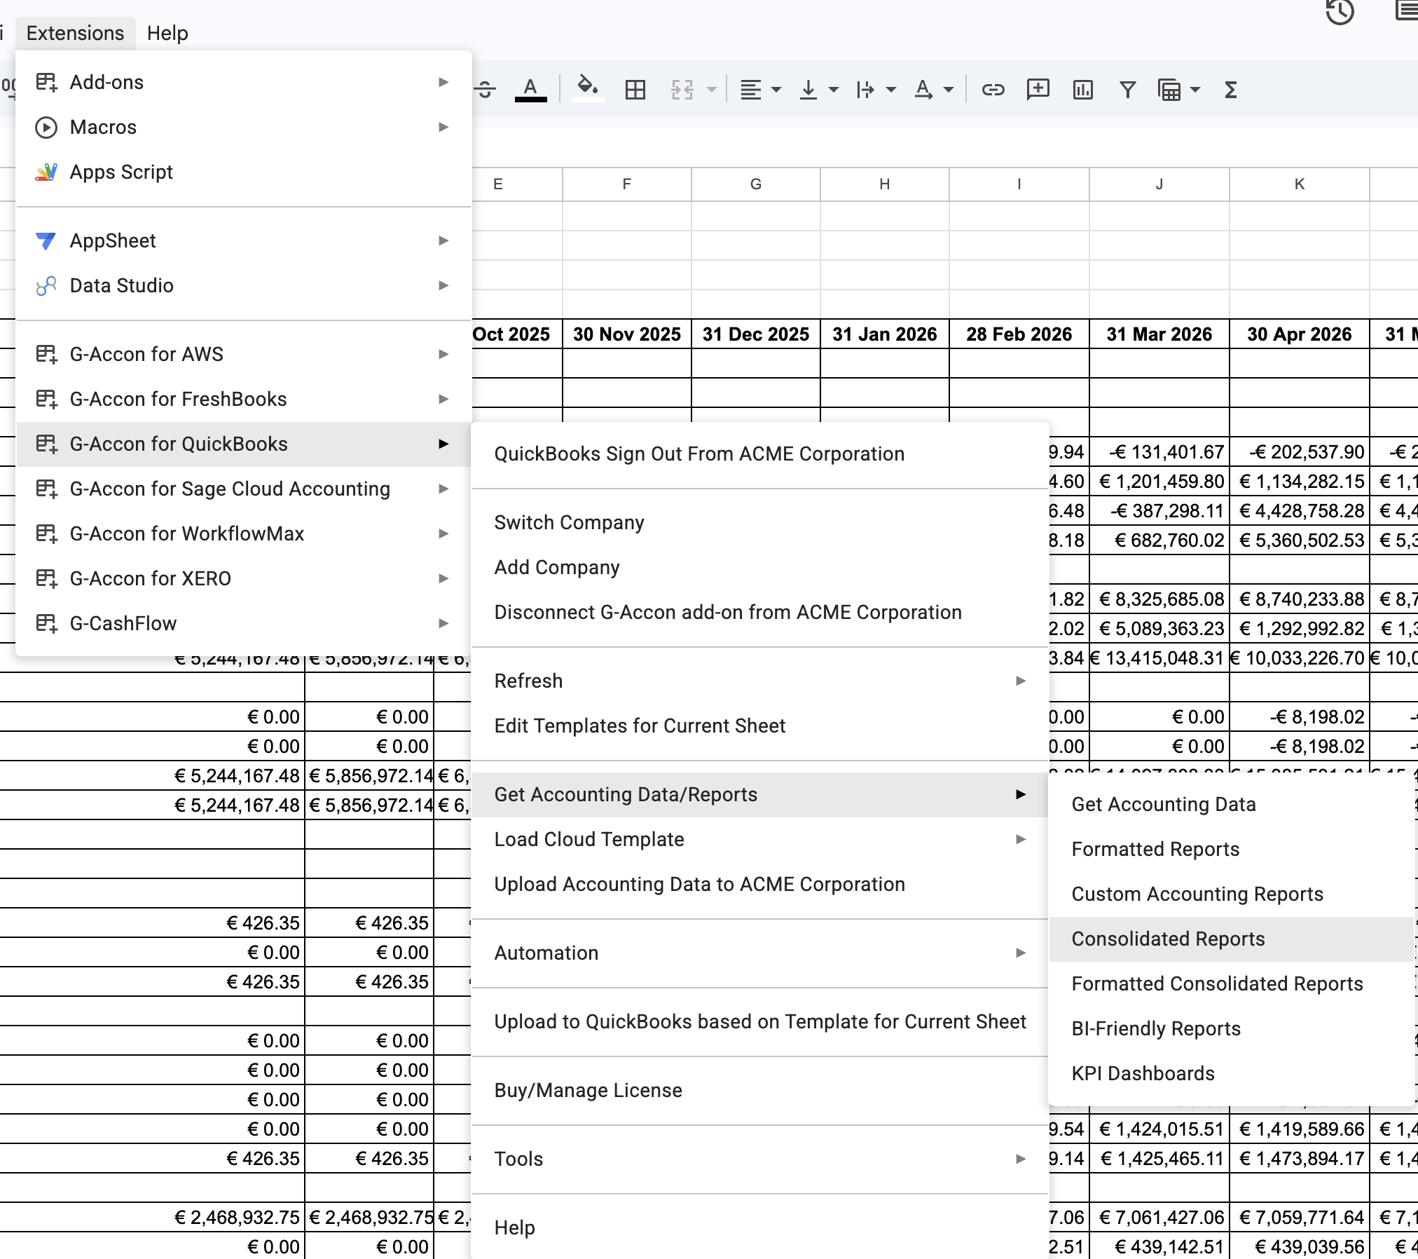Screen dimensions: 1418x1259
Task: Click Disconnect G-Accon add-on from ACME Corporation
Action: coord(760,612)
